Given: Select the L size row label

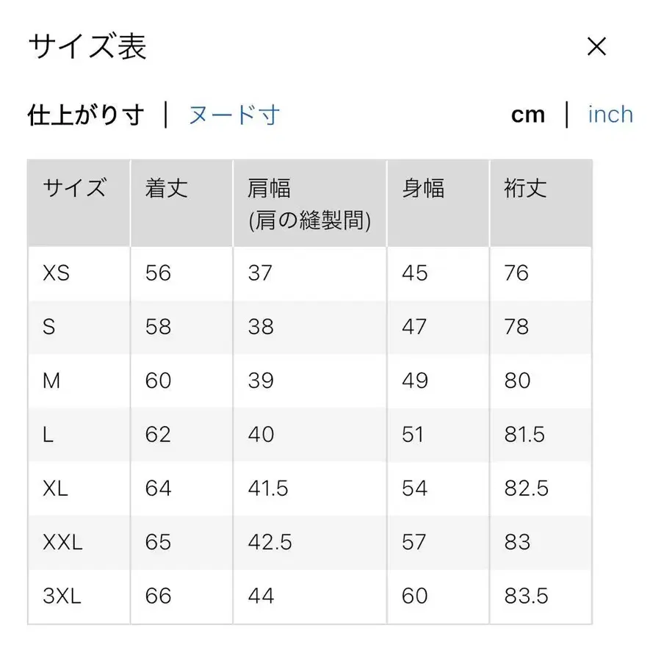Looking at the screenshot, I should click(47, 435).
